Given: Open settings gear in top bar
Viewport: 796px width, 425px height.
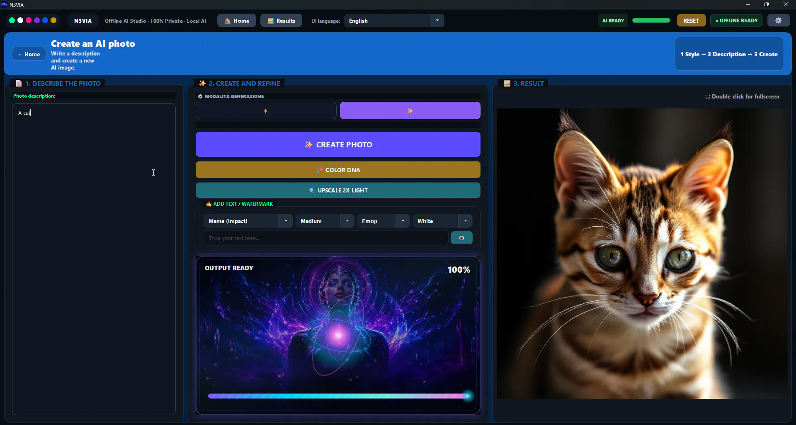Looking at the screenshot, I should coord(778,20).
